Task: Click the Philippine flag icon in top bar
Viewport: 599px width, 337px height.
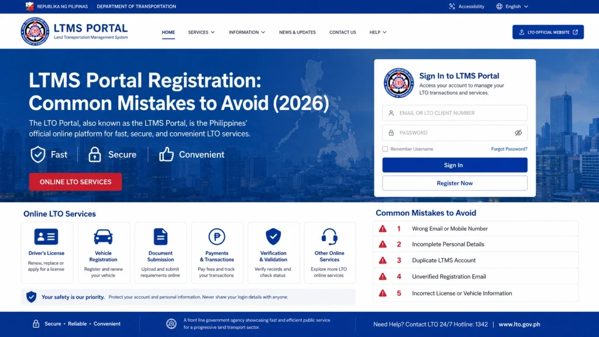Action: point(29,6)
